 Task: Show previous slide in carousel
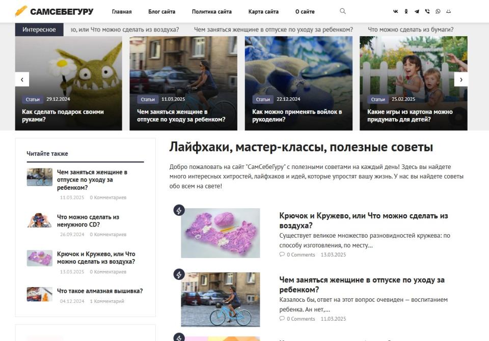22,79
